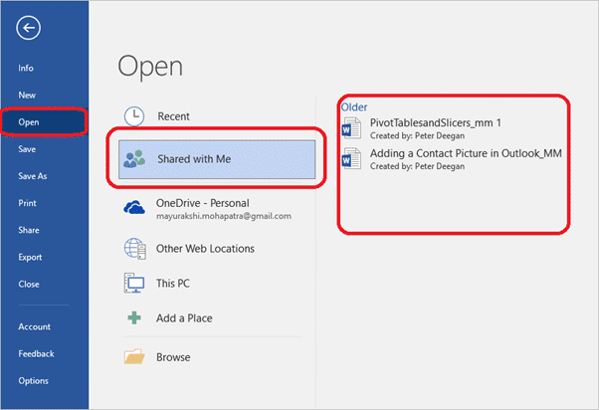Choose Save from the sidebar
The width and height of the screenshot is (599, 410).
[27, 149]
